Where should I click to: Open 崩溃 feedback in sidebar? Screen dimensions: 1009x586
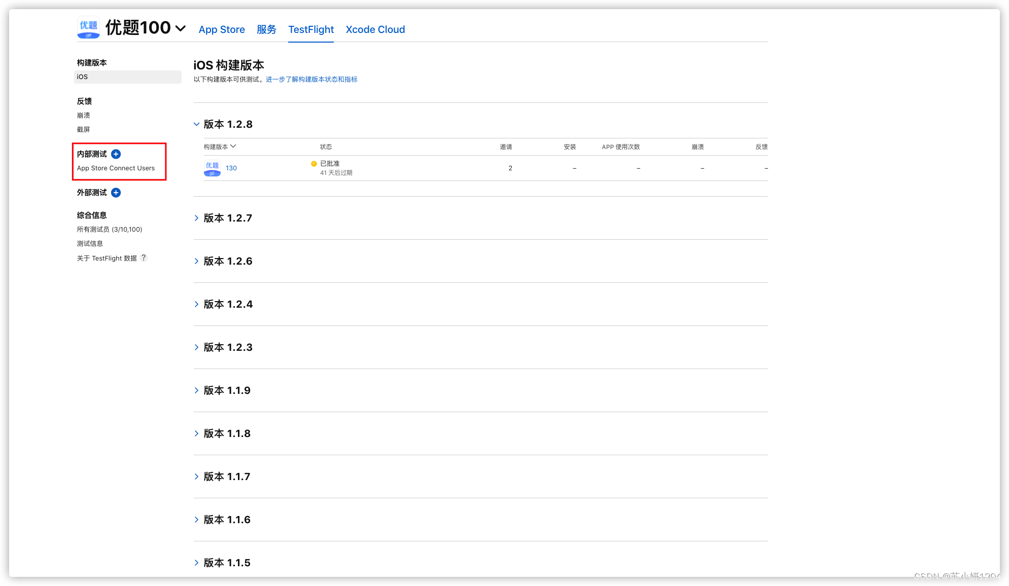click(84, 116)
